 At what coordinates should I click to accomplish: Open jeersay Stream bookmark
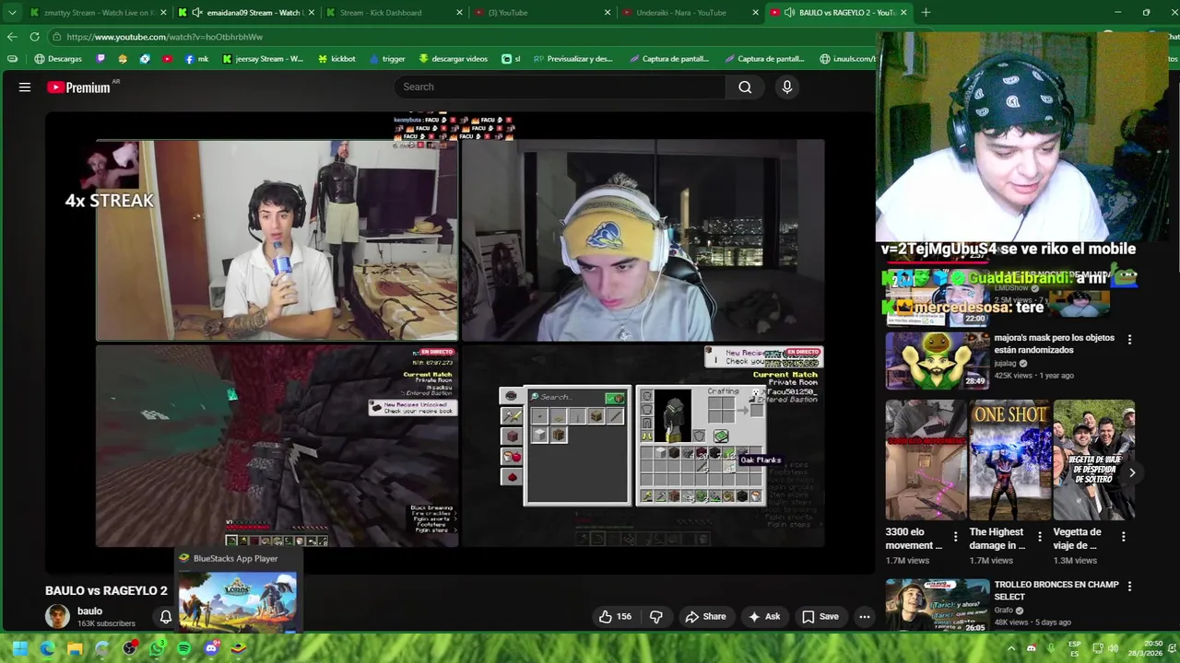[x=263, y=59]
